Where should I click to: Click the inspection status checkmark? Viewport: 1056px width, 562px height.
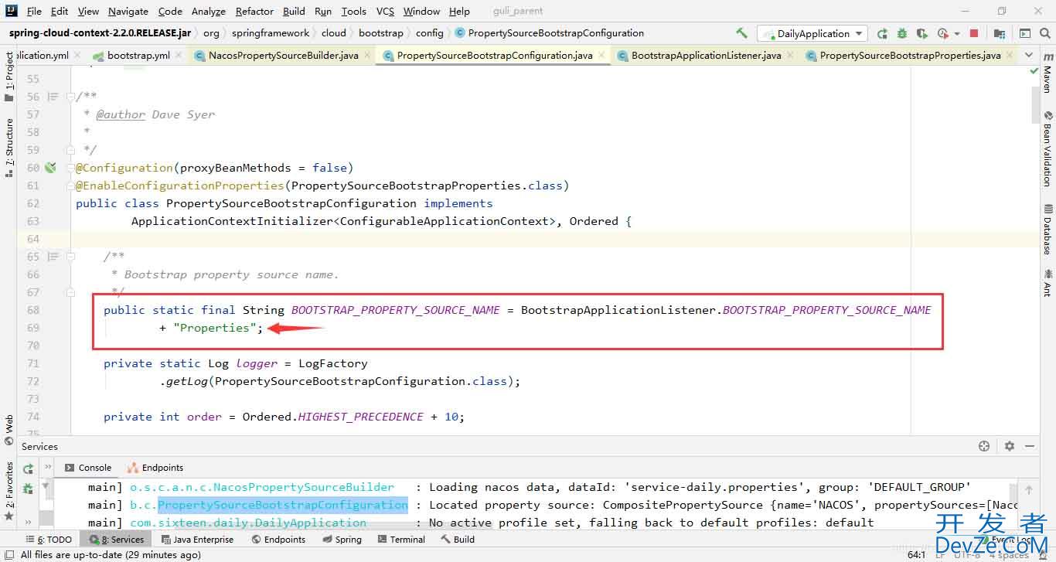pyautogui.click(x=1034, y=71)
